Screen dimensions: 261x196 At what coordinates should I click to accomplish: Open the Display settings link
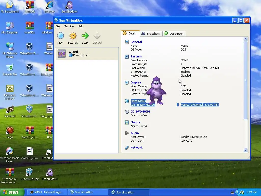[x=136, y=82]
